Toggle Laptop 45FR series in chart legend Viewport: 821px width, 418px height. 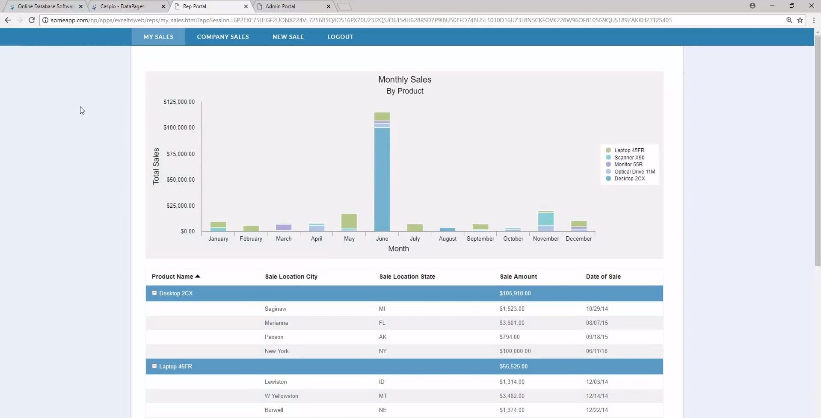coord(629,150)
